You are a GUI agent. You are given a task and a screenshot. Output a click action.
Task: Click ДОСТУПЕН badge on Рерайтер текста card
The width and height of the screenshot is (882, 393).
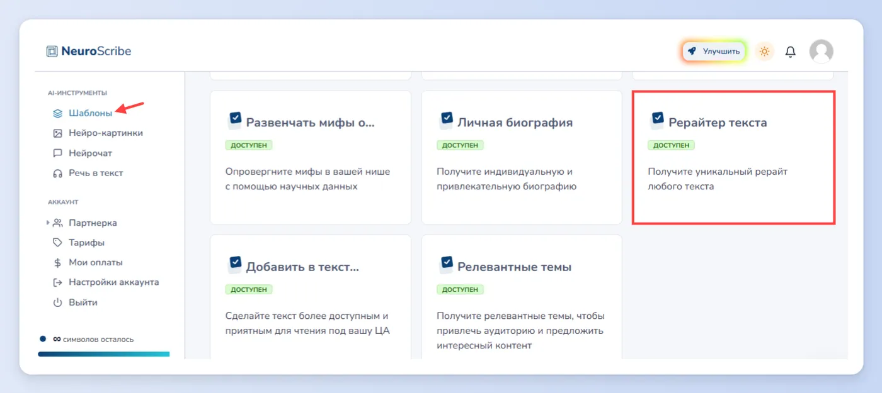coord(671,145)
